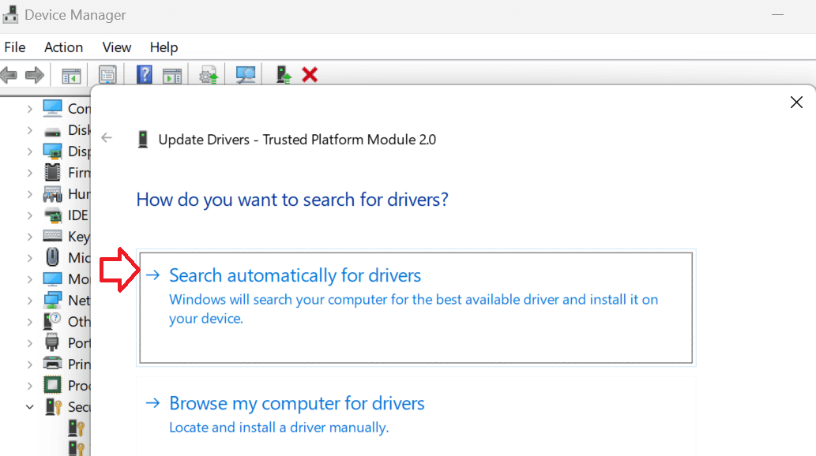Toggle the action pane toolbar icon
Viewport: 816px width, 456px height.
pyautogui.click(x=172, y=76)
